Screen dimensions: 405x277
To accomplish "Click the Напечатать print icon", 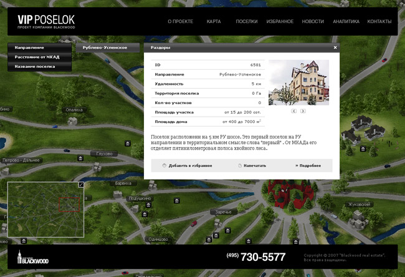I will click(x=240, y=165).
